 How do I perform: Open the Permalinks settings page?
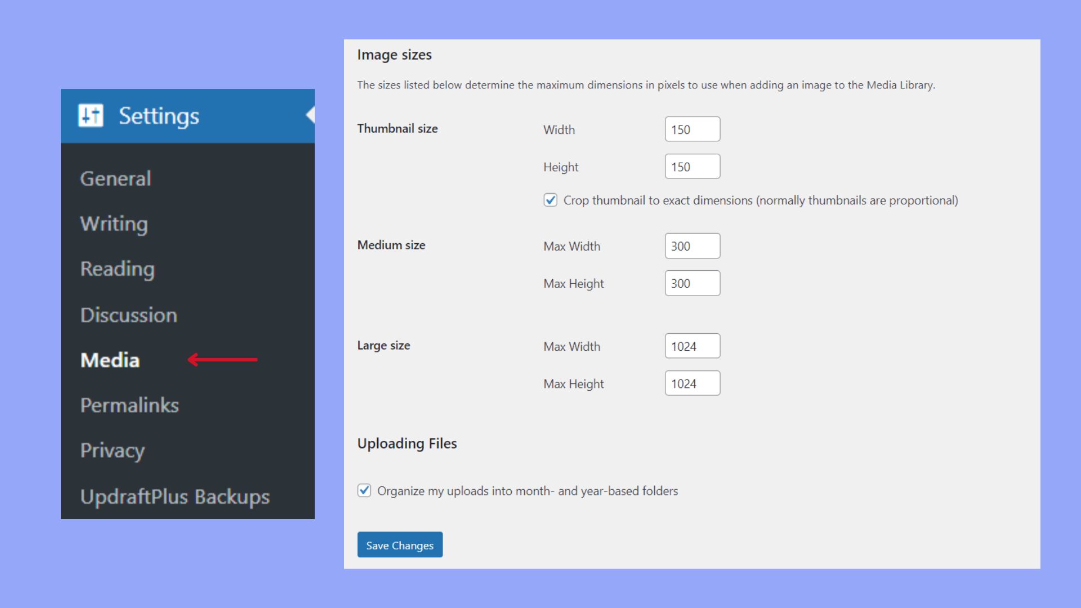pyautogui.click(x=129, y=405)
